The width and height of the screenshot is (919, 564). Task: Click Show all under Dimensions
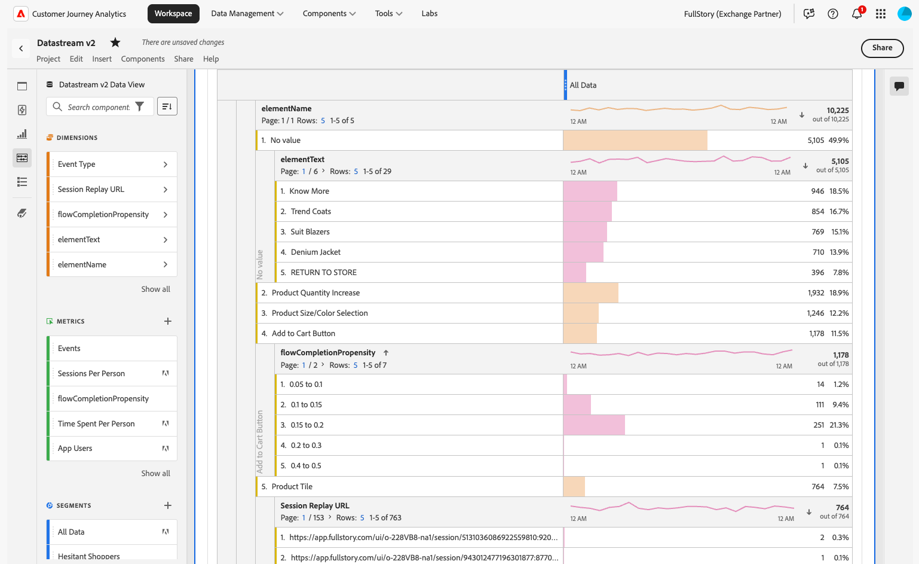point(155,289)
